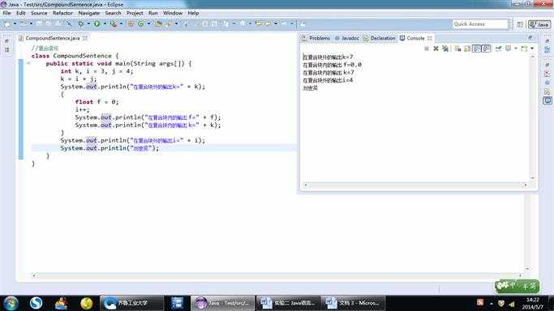The height and width of the screenshot is (311, 554).
Task: Open the Run menu
Action: (153, 13)
